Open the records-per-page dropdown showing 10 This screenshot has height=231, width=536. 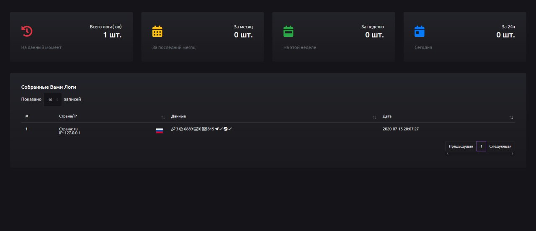(x=52, y=100)
